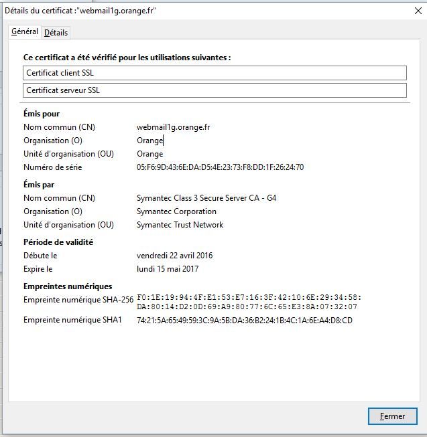
Task: Select the 'Certificat serveur SSL' usage field
Action: [215, 90]
